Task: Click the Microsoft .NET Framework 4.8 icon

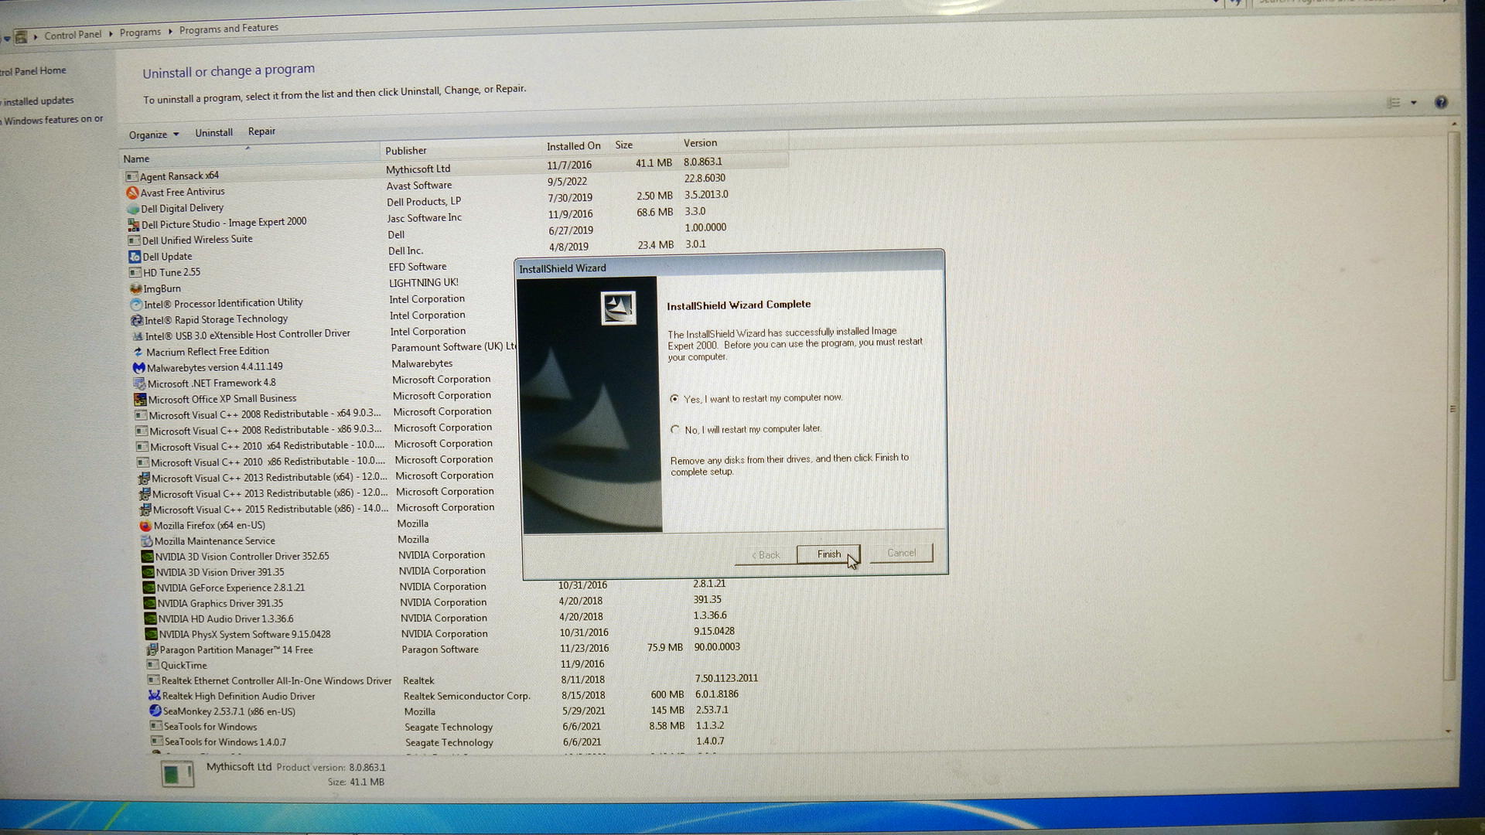Action: (x=139, y=383)
